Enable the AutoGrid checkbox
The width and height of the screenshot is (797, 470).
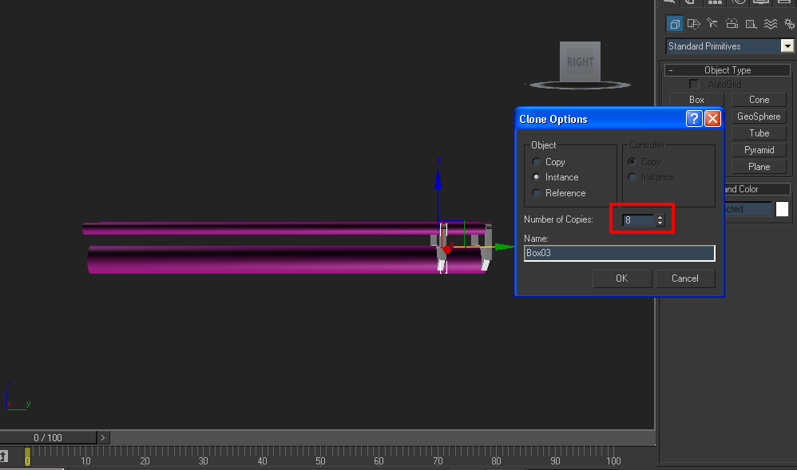694,85
